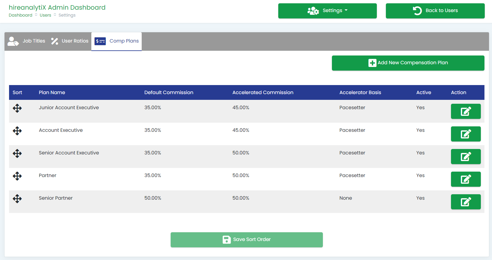Click the Plan Name column header

pyautogui.click(x=52, y=93)
